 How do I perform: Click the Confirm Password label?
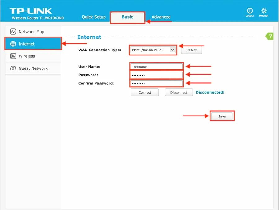[96, 83]
